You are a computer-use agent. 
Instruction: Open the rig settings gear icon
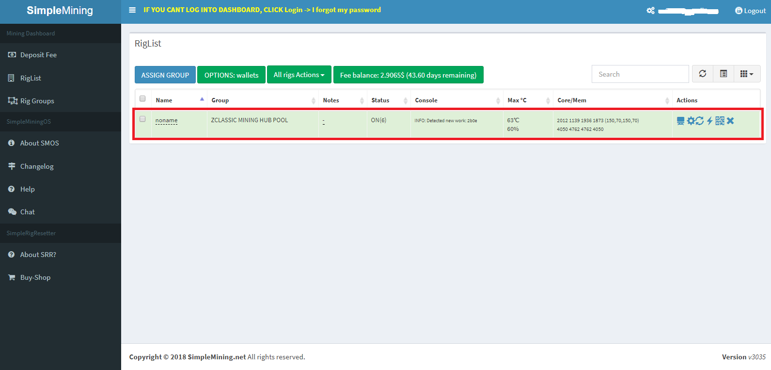coord(691,121)
